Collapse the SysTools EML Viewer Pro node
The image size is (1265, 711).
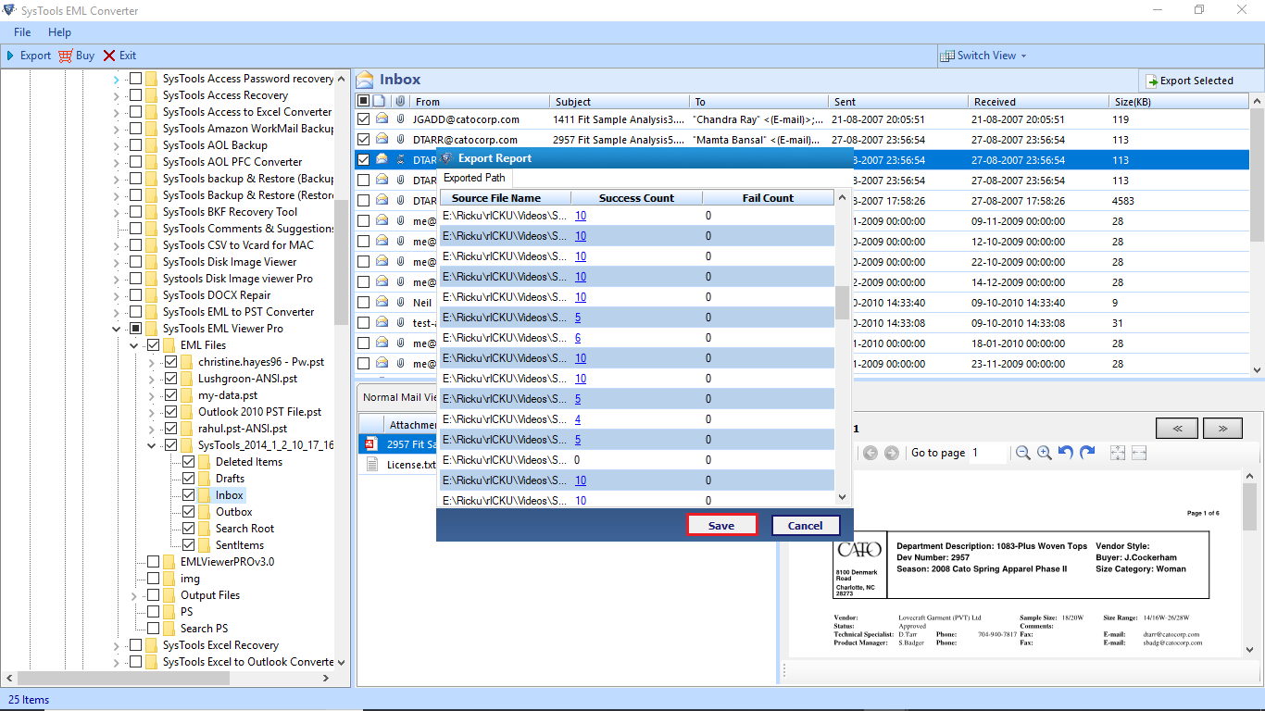pos(117,329)
